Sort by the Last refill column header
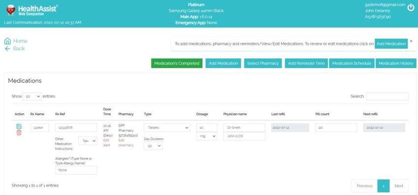 [278, 114]
